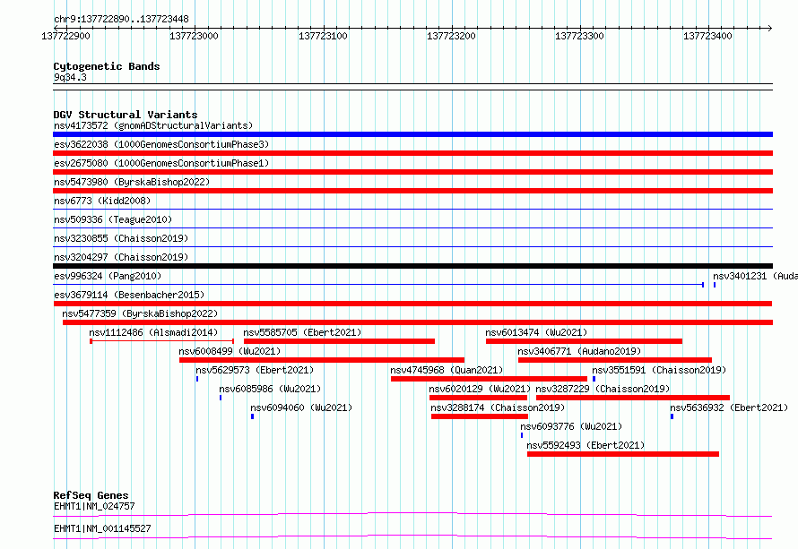Click the nsv4173572 gnomAD variant label
Screen dimensions: 798x549
point(153,125)
